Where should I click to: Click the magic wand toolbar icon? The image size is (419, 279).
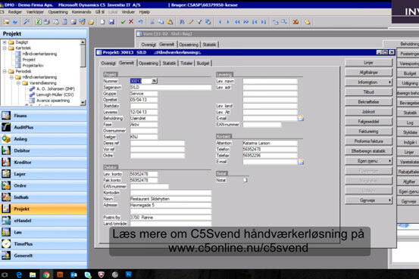27,22
